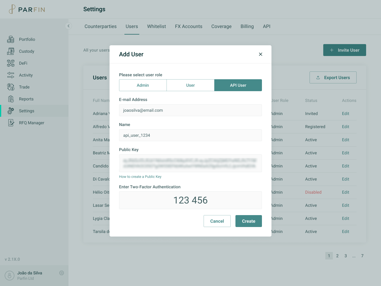The width and height of the screenshot is (381, 286).
Task: Open the RFQ Manager
Action: pos(31,123)
